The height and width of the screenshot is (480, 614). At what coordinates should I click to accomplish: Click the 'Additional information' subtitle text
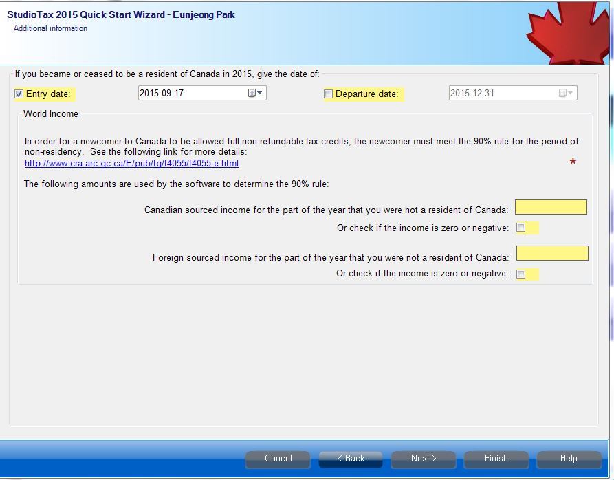(x=50, y=28)
